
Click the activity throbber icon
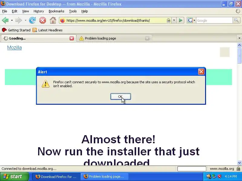[238, 11]
